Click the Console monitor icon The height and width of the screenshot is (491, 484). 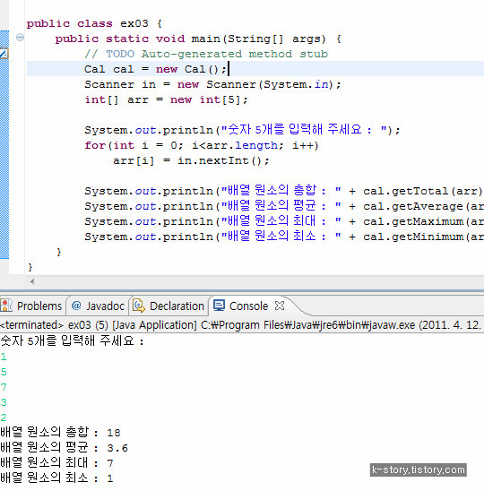219,306
